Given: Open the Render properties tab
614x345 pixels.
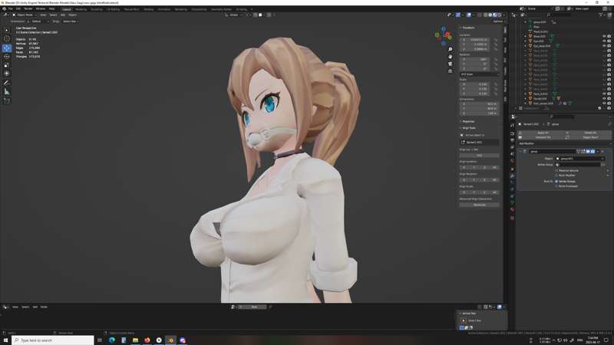Looking at the screenshot, I should [x=512, y=133].
